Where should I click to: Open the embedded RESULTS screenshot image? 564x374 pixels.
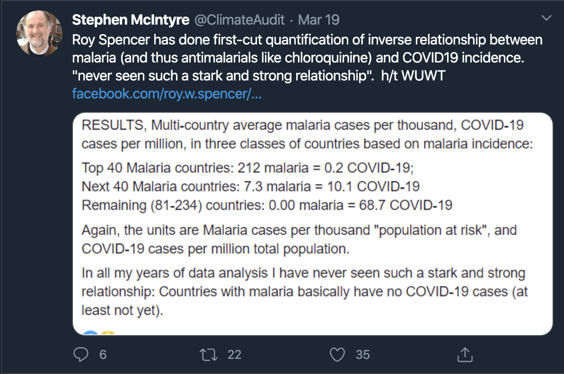[313, 224]
